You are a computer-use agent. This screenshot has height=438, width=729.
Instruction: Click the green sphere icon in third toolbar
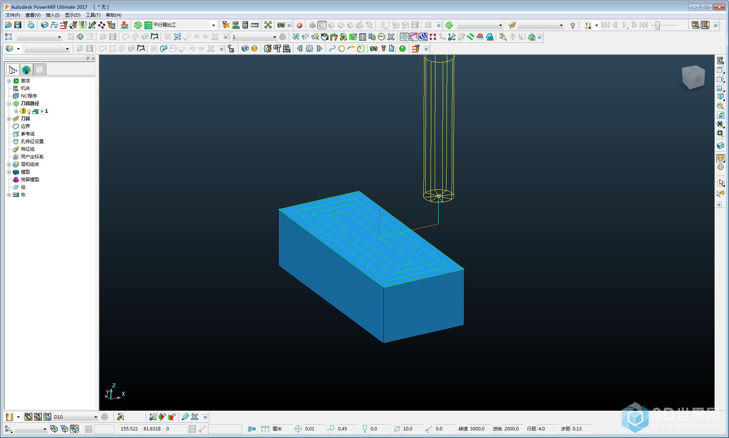tap(402, 49)
